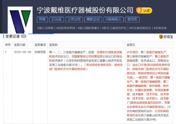
Task: Select the 已认证 tag
Action: point(57,20)
